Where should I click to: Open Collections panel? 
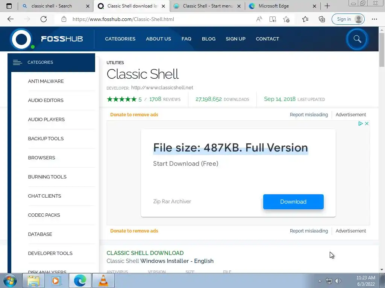tap(322, 19)
